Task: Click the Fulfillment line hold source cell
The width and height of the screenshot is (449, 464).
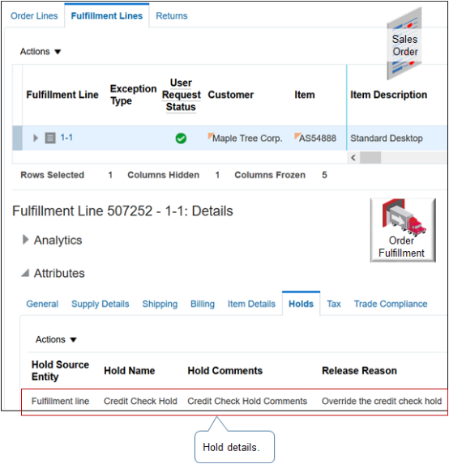Action: (61, 401)
